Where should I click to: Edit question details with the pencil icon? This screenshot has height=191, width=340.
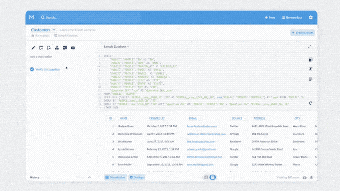pyautogui.click(x=33, y=48)
